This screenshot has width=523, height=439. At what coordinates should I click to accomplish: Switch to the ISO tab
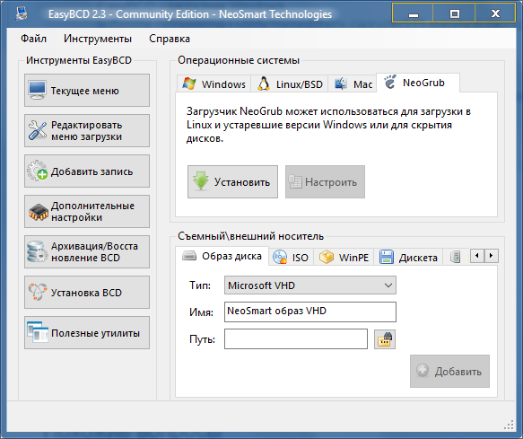pos(291,258)
